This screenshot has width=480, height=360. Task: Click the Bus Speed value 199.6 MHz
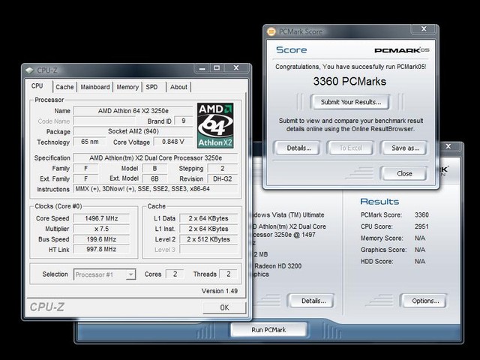pyautogui.click(x=101, y=239)
